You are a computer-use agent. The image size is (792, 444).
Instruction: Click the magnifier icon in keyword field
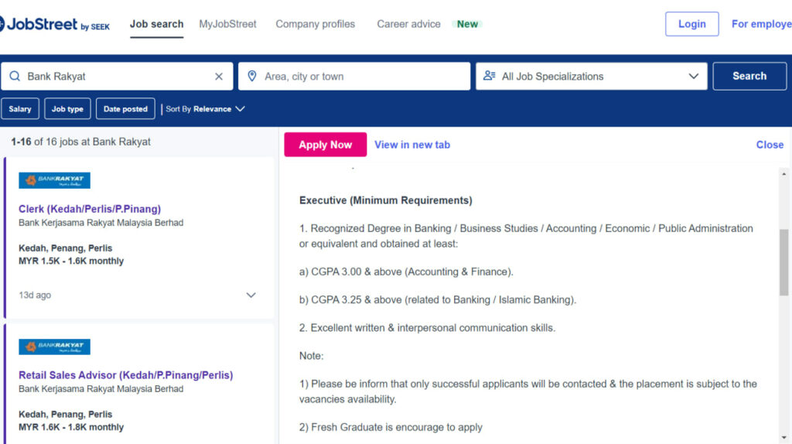point(15,77)
